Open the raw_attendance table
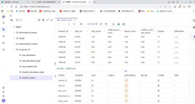 [x=29, y=55]
